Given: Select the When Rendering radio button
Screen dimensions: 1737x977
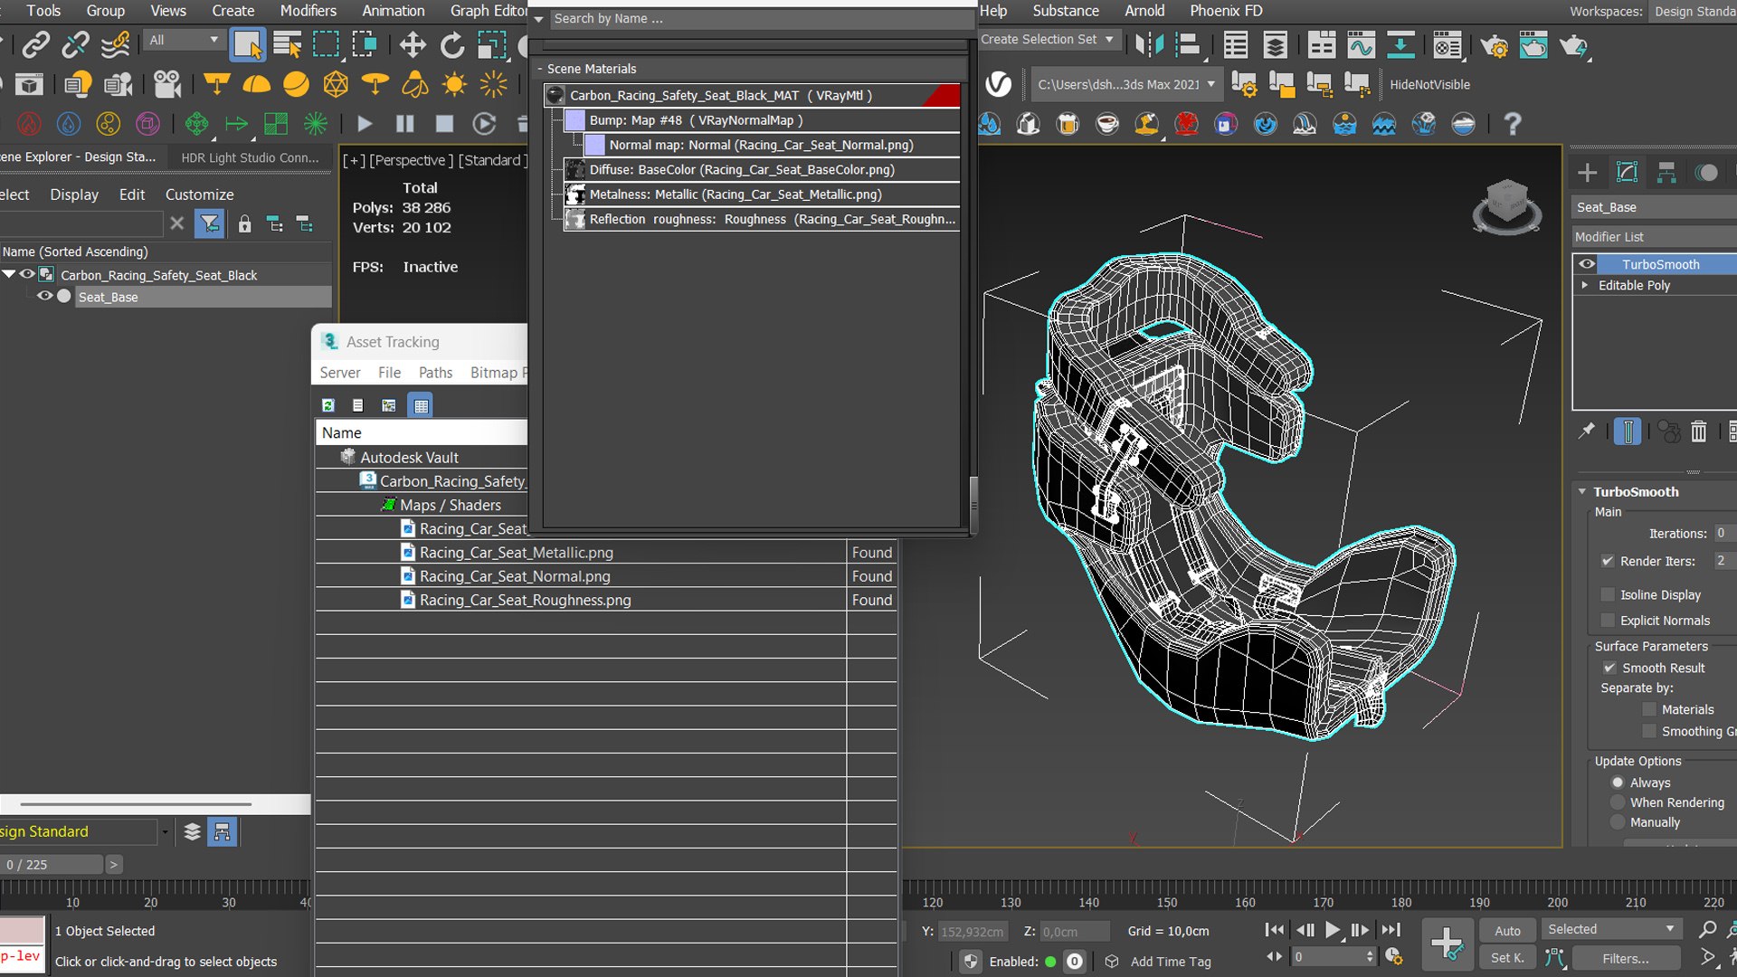Looking at the screenshot, I should point(1618,802).
